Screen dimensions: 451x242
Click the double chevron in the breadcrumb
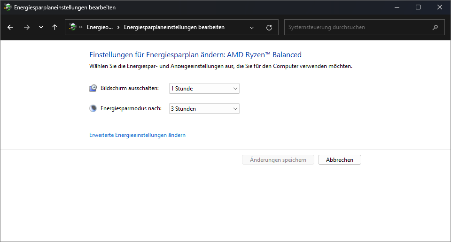coord(81,27)
